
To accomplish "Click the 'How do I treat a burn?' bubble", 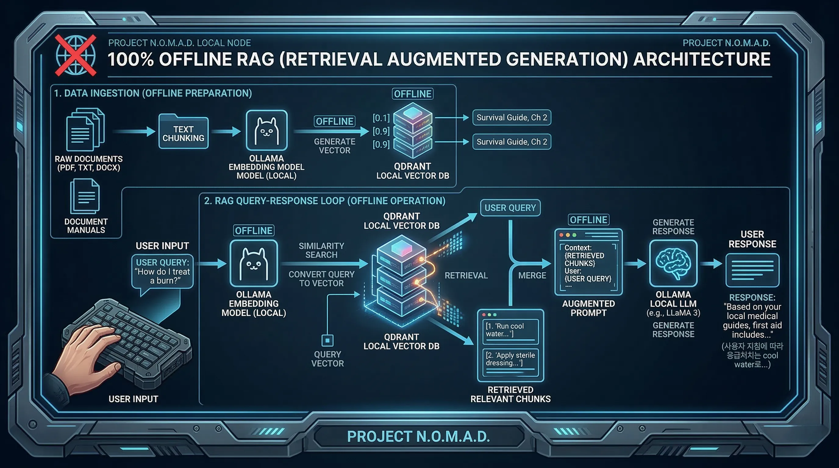I will click(162, 271).
